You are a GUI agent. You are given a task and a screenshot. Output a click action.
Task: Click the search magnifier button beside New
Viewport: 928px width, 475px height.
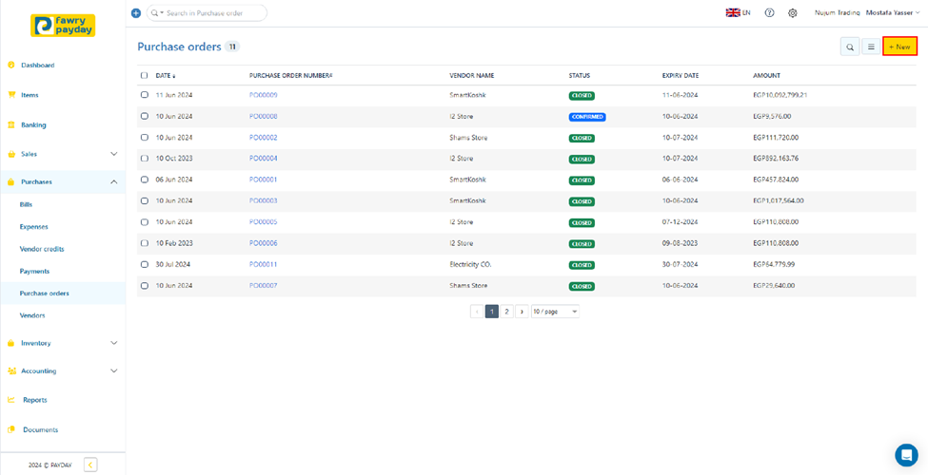coord(850,47)
